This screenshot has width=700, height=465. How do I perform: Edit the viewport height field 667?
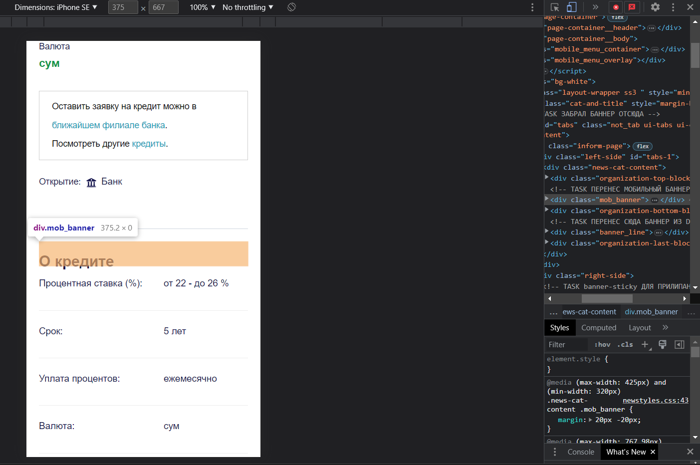163,7
